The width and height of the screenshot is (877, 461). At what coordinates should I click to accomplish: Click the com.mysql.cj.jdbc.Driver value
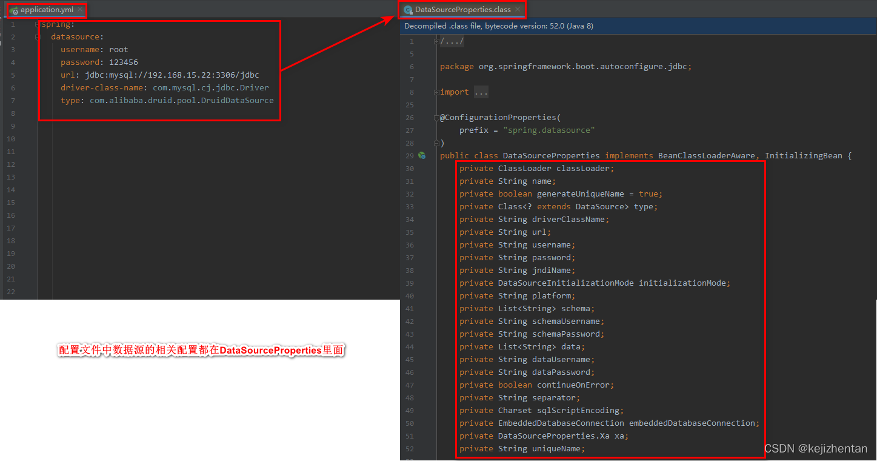[x=210, y=88]
